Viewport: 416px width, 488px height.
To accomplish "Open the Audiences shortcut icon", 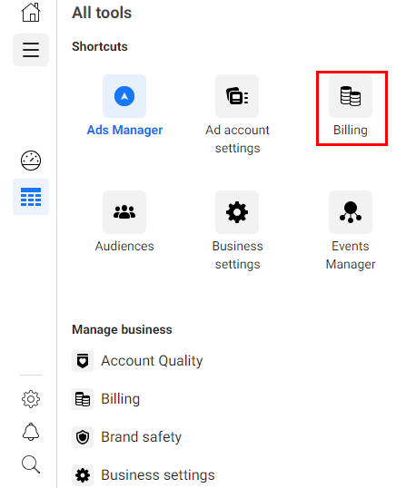I will [x=124, y=212].
